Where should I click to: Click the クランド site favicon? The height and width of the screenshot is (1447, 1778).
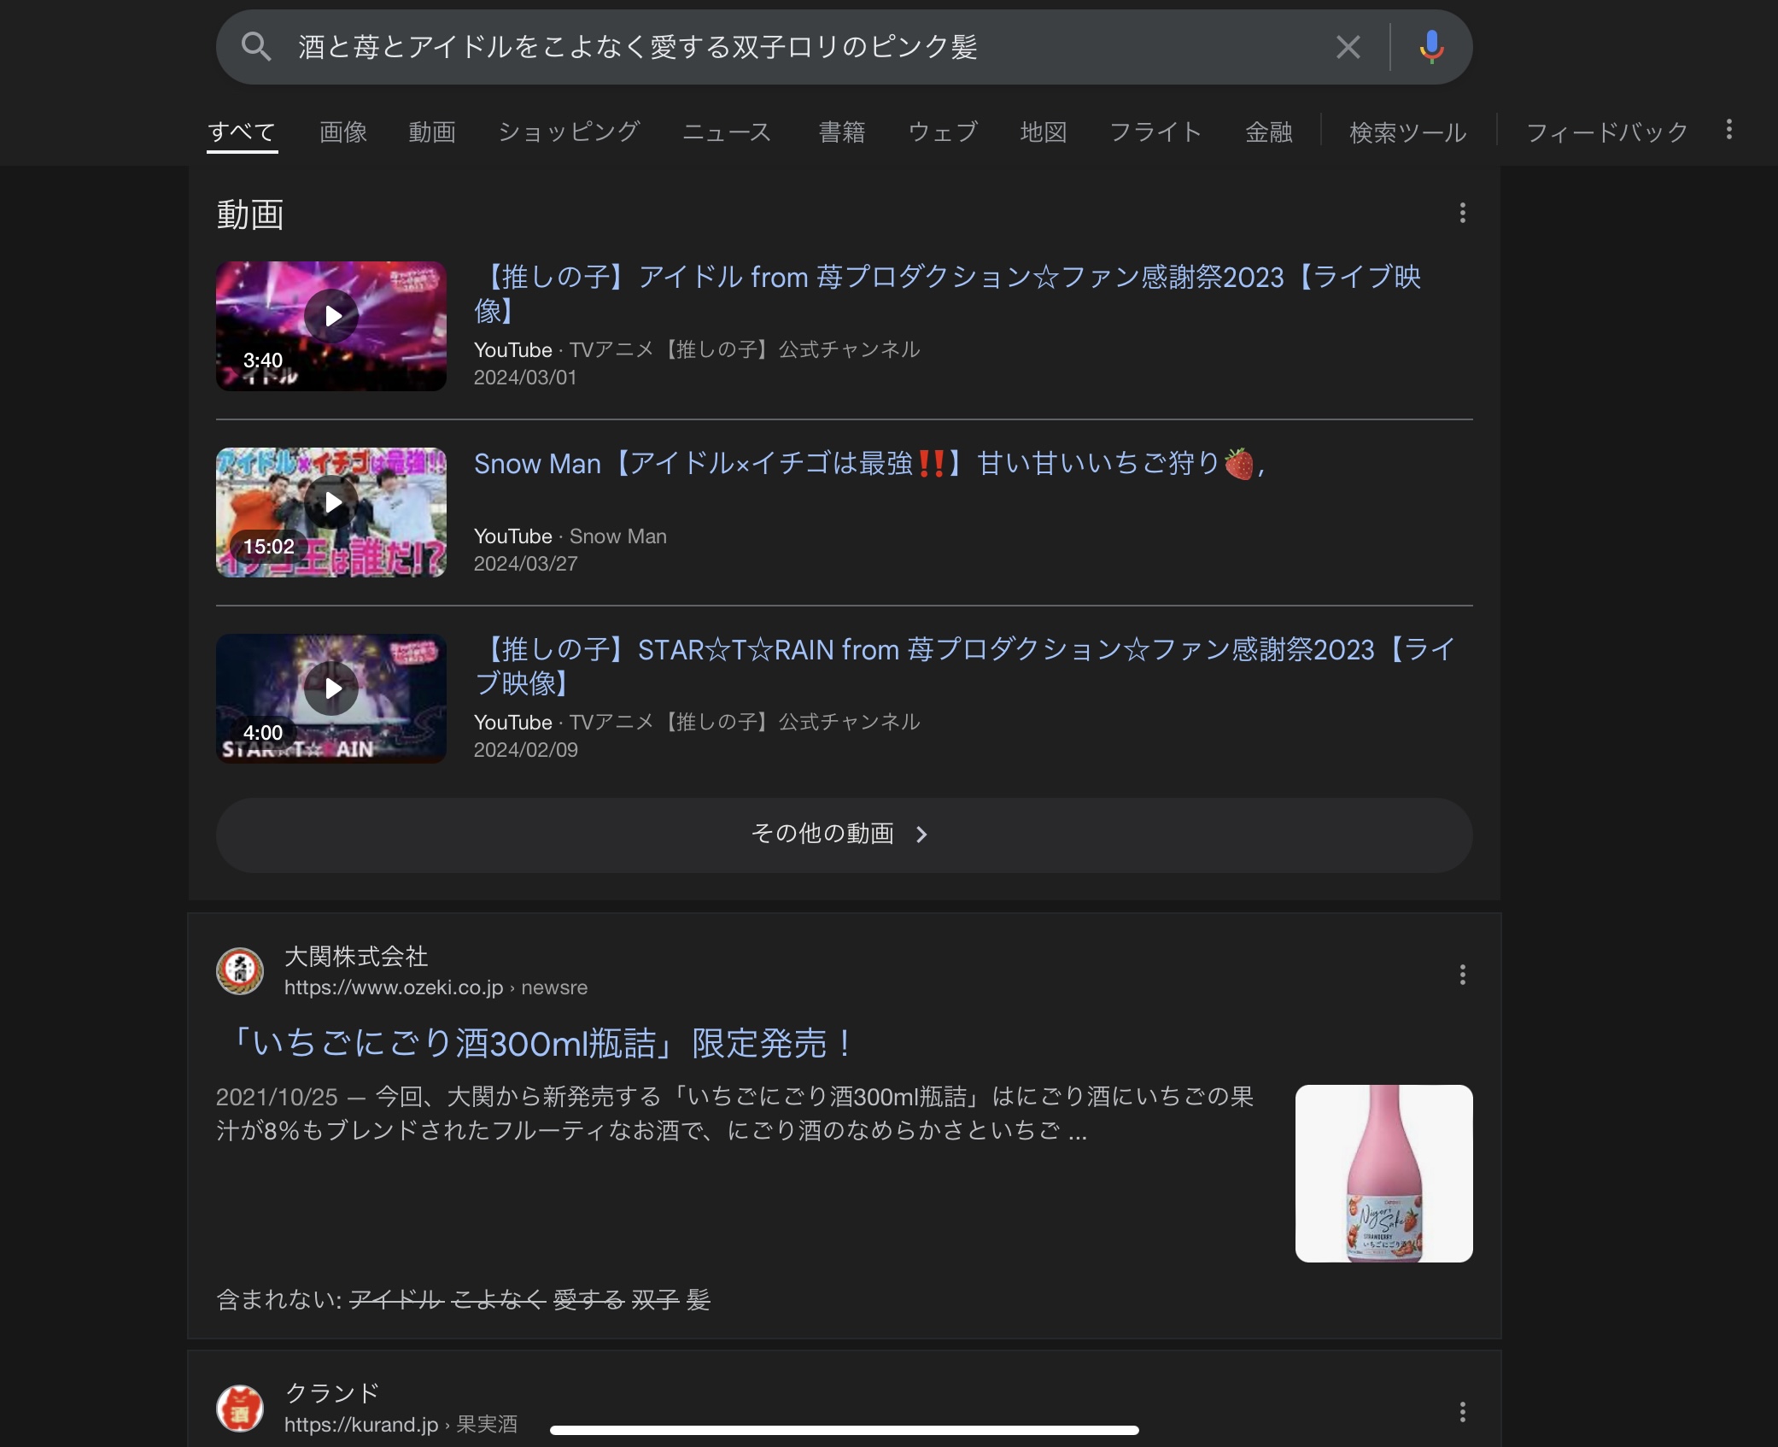(x=240, y=1408)
